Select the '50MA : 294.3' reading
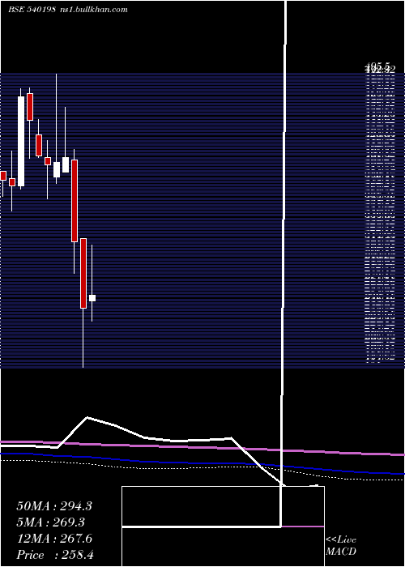Viewport: 405px width, 567px height. (54, 506)
